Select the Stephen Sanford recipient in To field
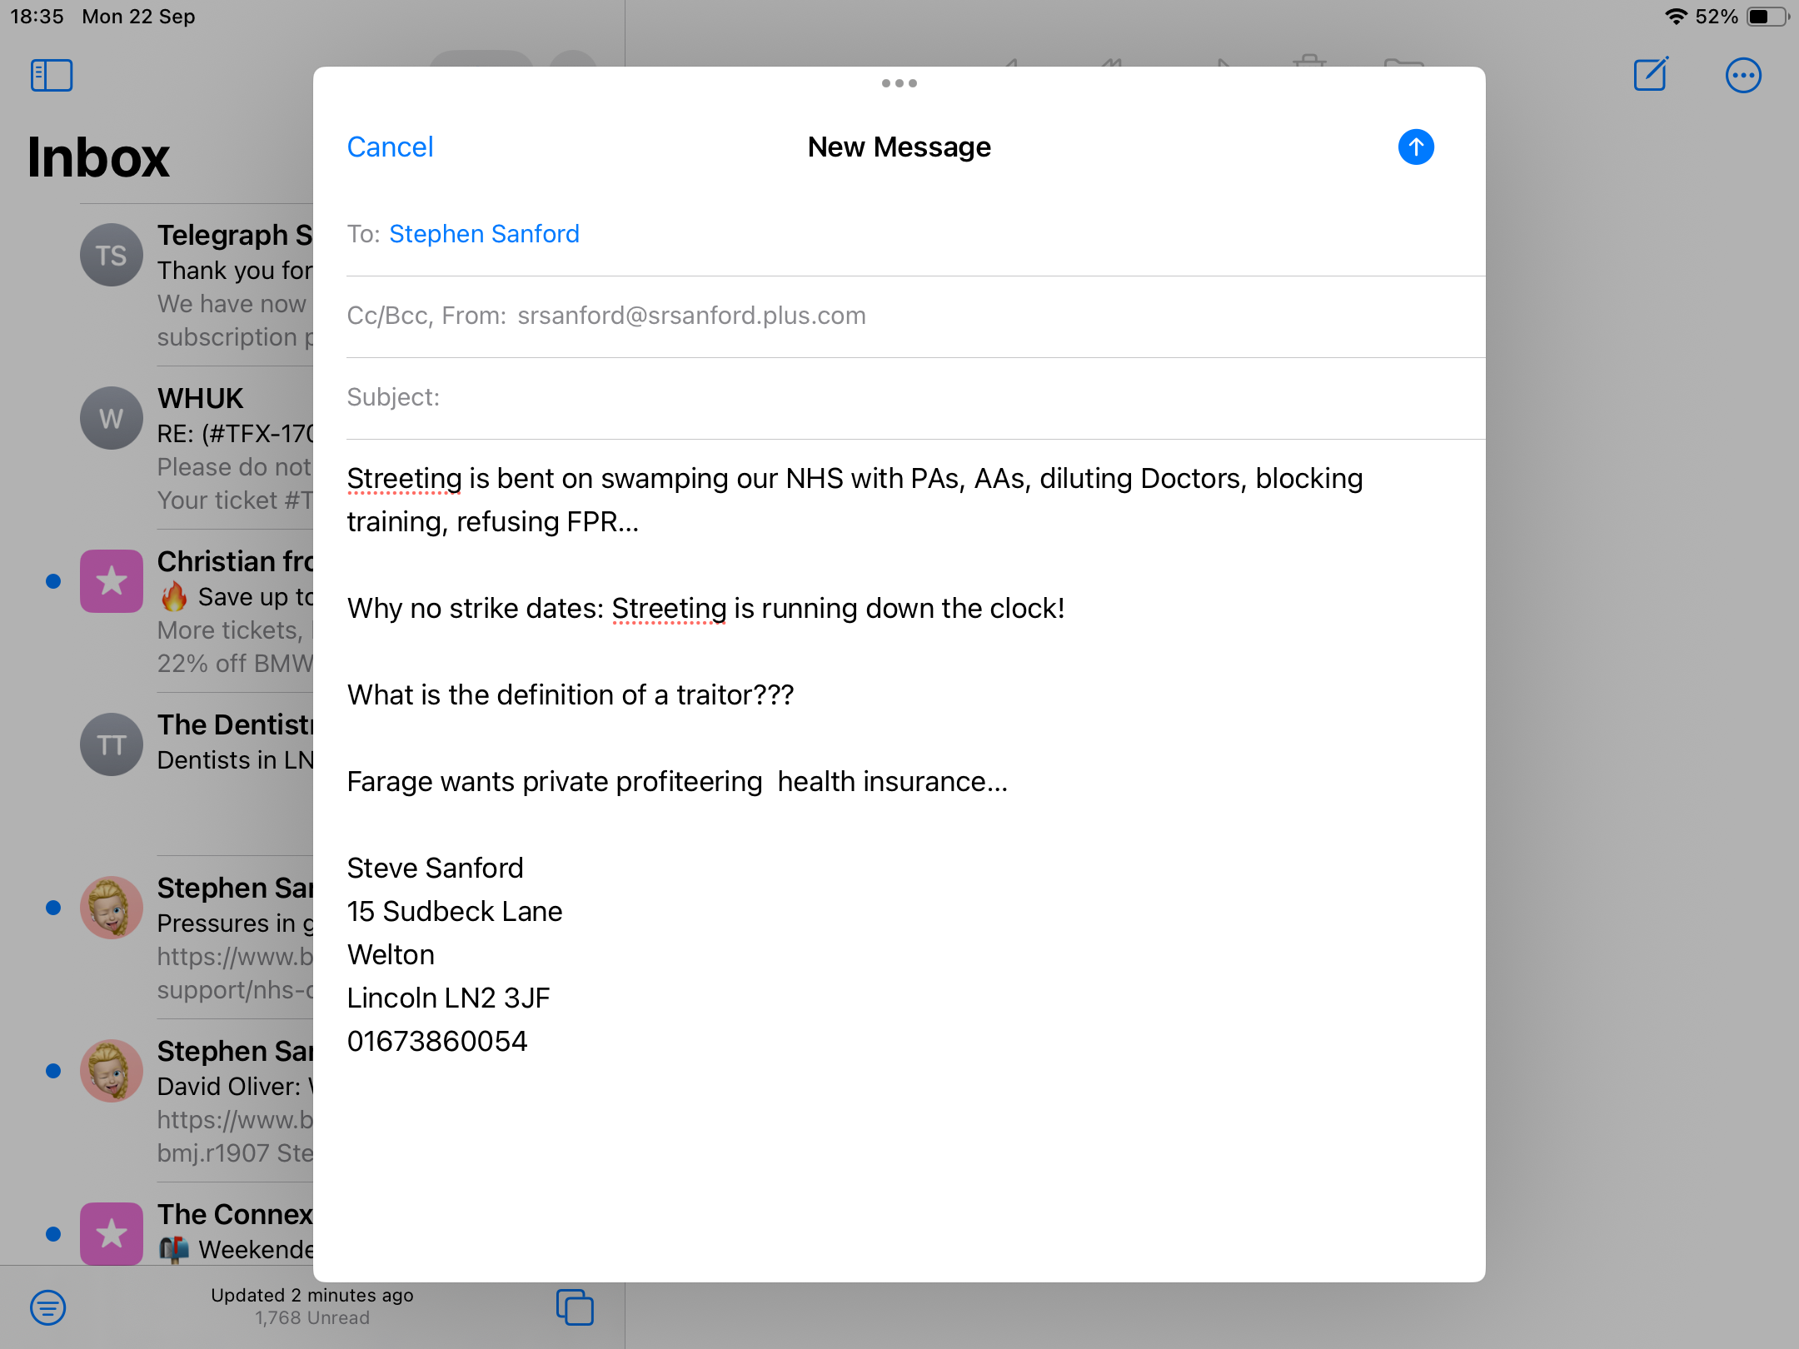1799x1349 pixels. [x=484, y=234]
